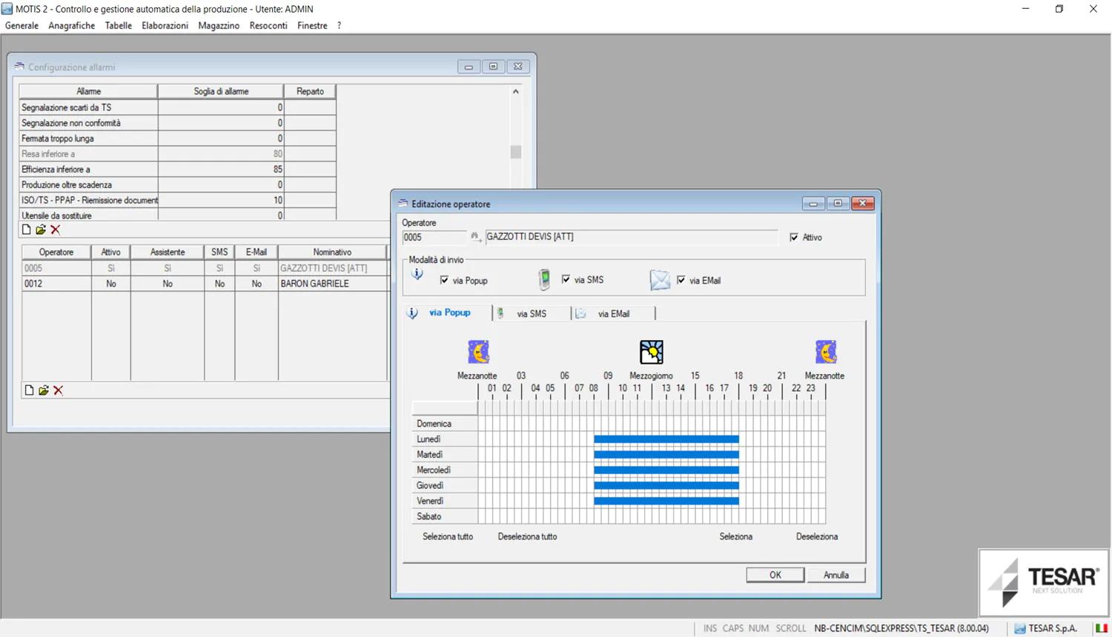Toggle the Attivo checkbox

[x=795, y=237]
